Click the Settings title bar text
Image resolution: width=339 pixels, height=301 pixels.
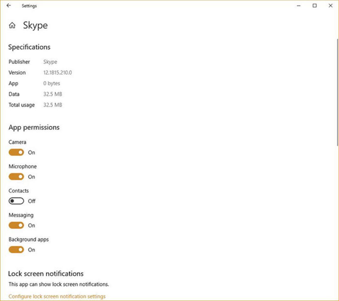point(29,6)
